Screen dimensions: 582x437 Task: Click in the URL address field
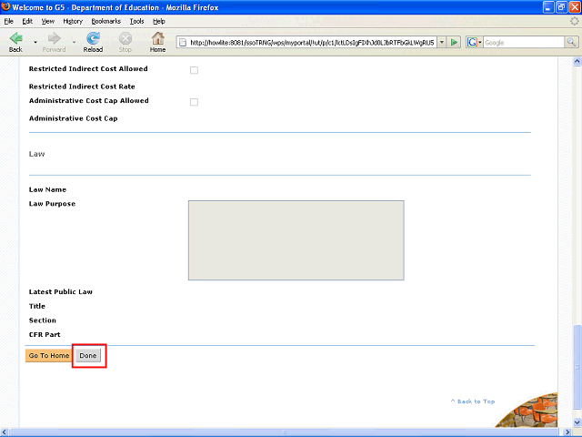click(x=312, y=43)
